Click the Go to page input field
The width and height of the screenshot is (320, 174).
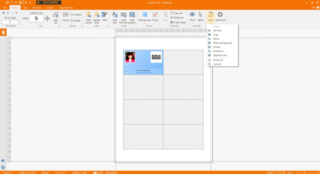[x=10, y=22]
